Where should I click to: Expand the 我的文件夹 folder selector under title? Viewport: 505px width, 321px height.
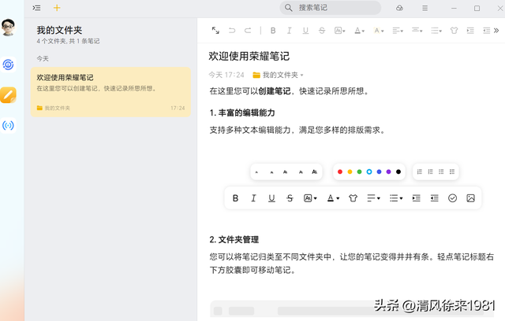tap(278, 75)
